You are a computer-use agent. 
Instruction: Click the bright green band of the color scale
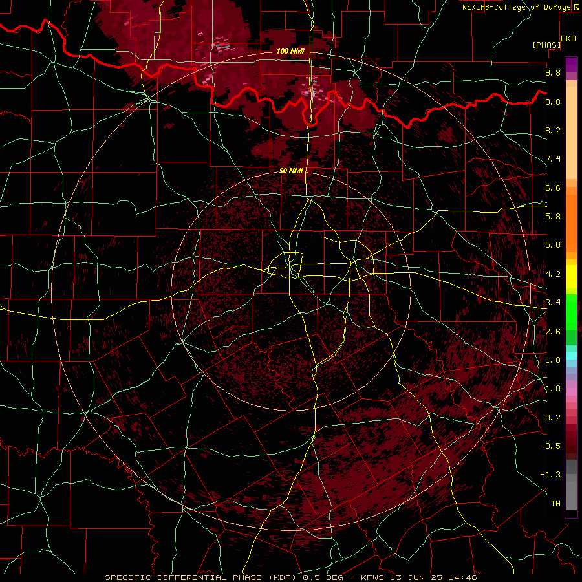571,312
